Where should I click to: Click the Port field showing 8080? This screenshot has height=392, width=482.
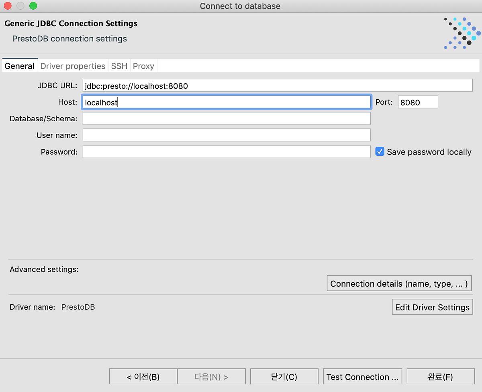[x=418, y=102]
